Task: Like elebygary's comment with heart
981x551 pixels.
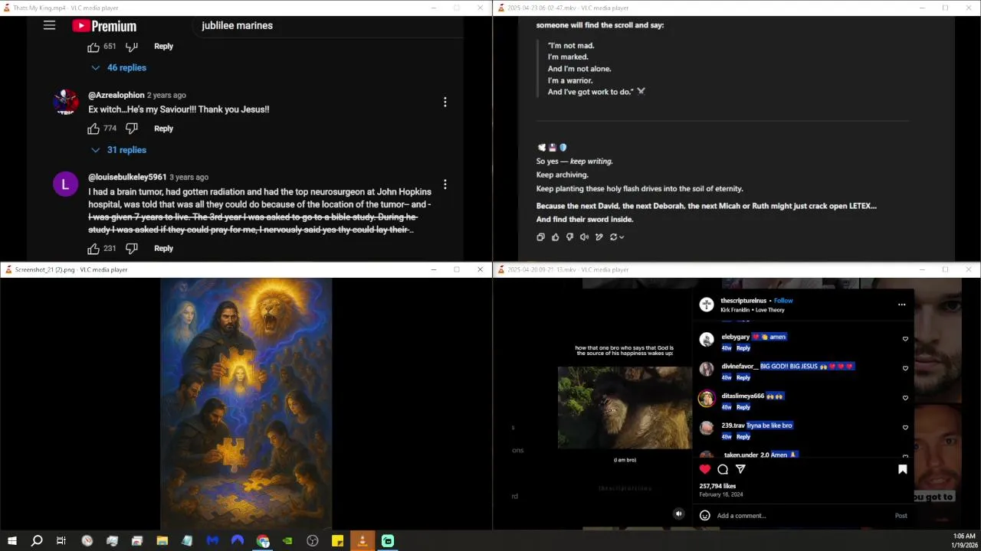Action: (x=905, y=339)
